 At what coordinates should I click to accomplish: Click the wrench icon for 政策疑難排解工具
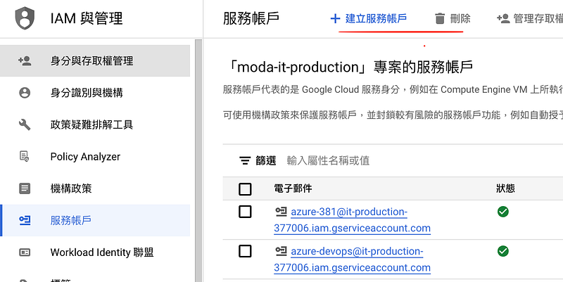(25, 125)
